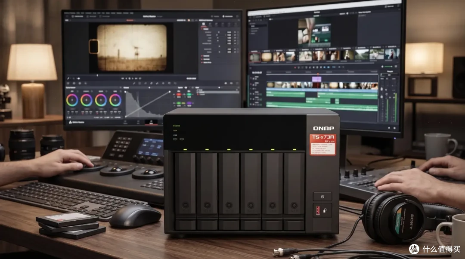Open the highlighted page tab at left monitor bottom
The width and height of the screenshot is (465, 259).
151,122
